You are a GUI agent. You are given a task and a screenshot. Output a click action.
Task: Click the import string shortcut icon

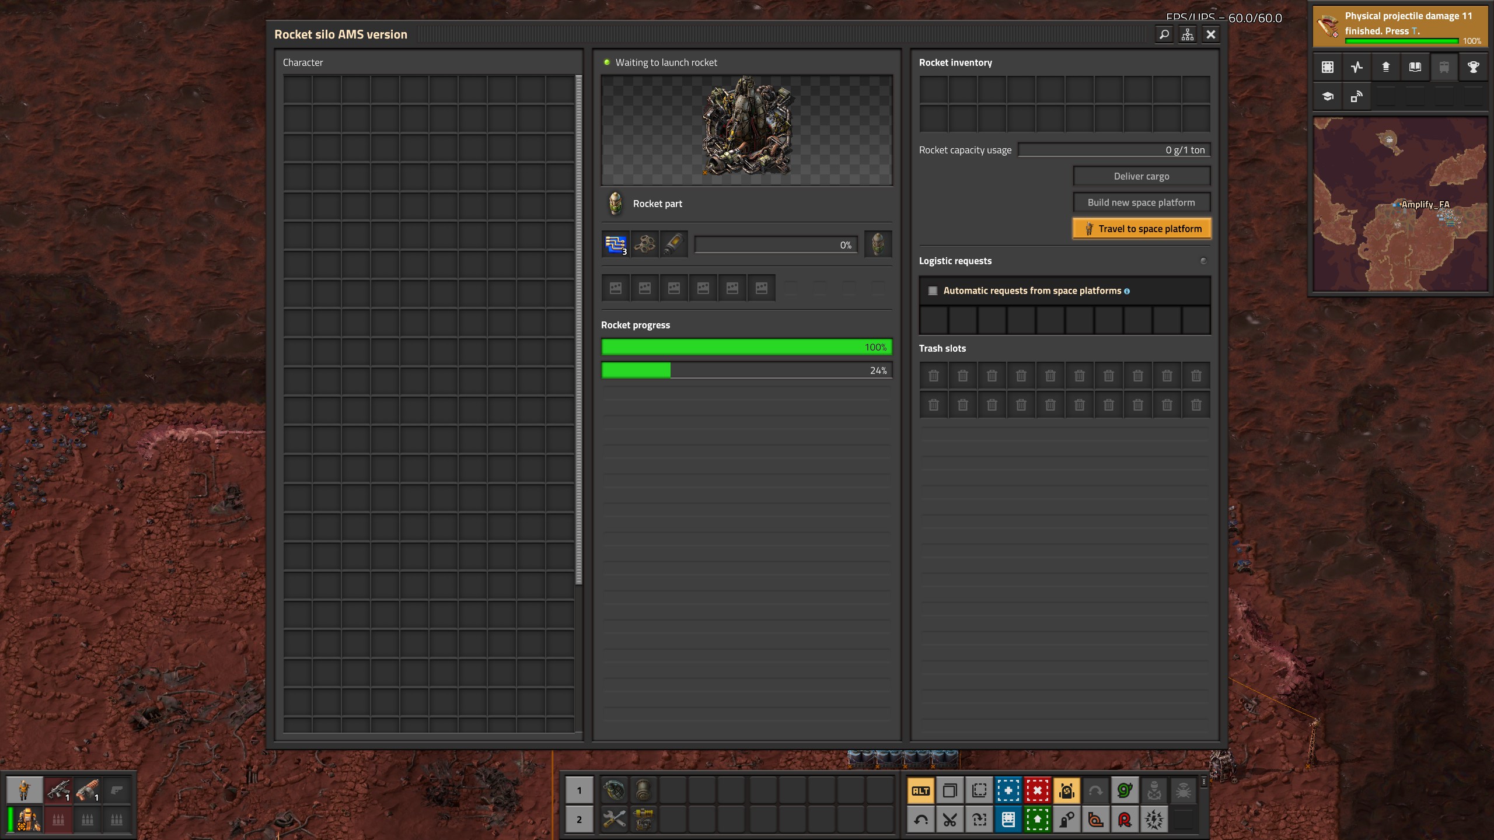[979, 820]
